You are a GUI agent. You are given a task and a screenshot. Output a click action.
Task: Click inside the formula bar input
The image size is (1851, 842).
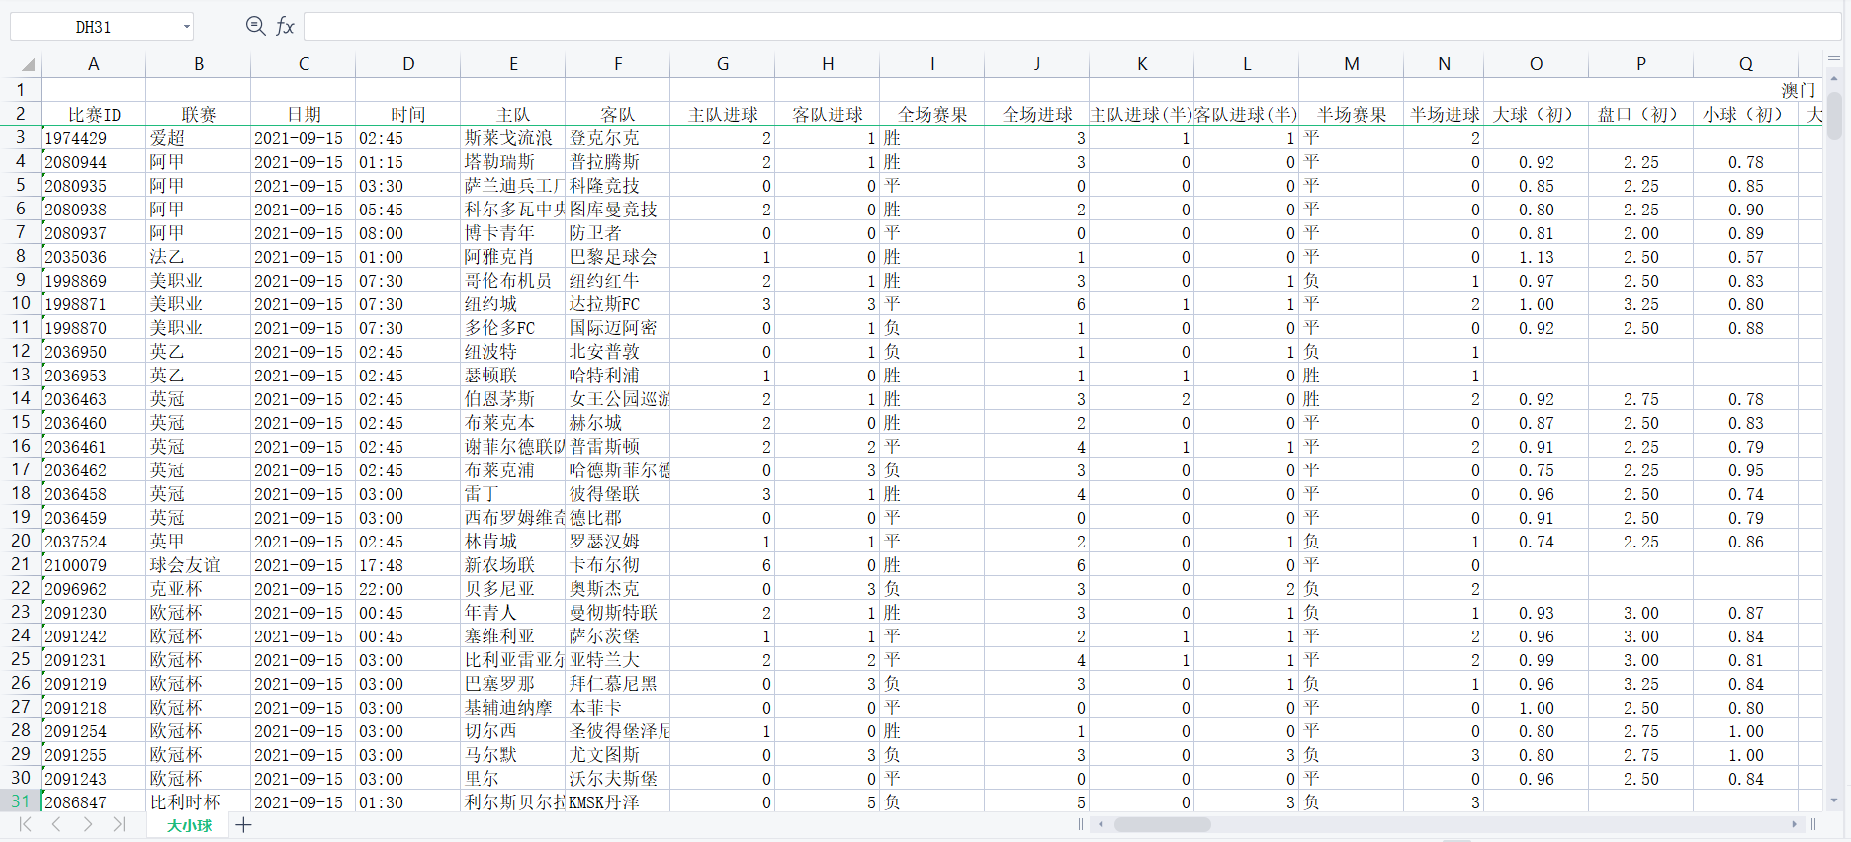(1072, 26)
